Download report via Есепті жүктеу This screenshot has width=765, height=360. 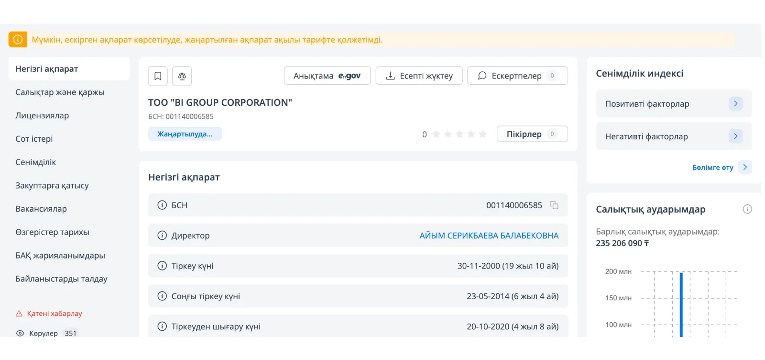click(419, 76)
